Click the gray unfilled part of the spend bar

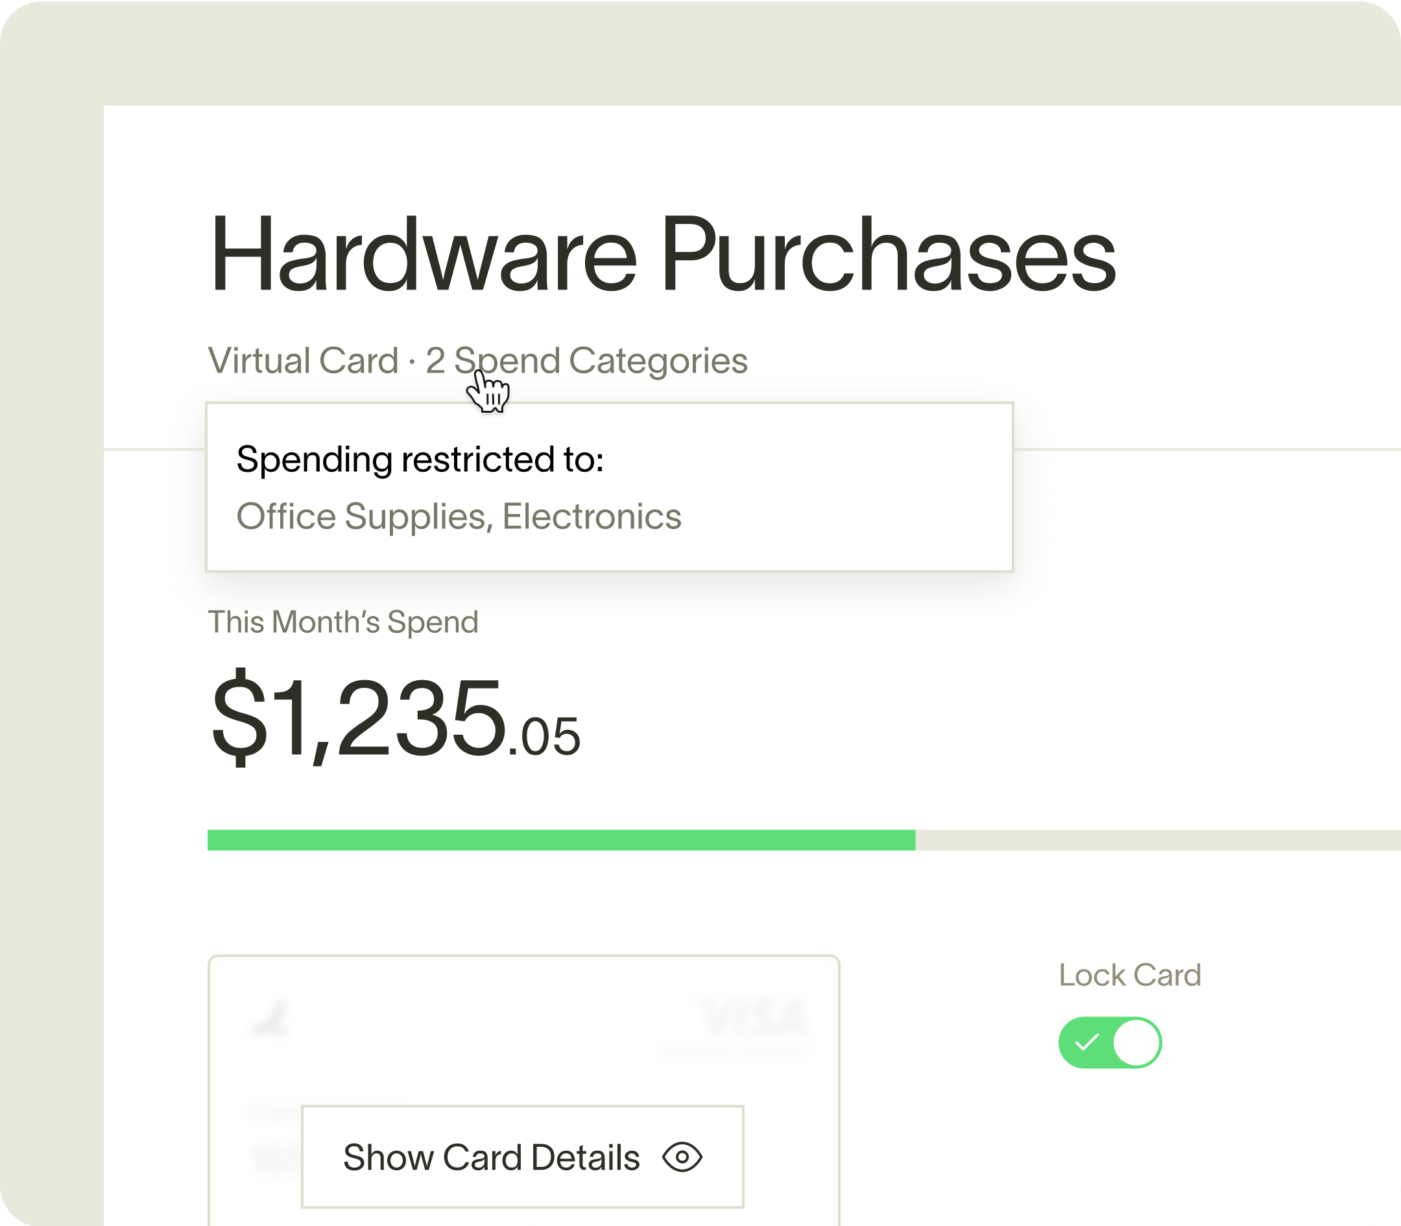tap(1158, 840)
